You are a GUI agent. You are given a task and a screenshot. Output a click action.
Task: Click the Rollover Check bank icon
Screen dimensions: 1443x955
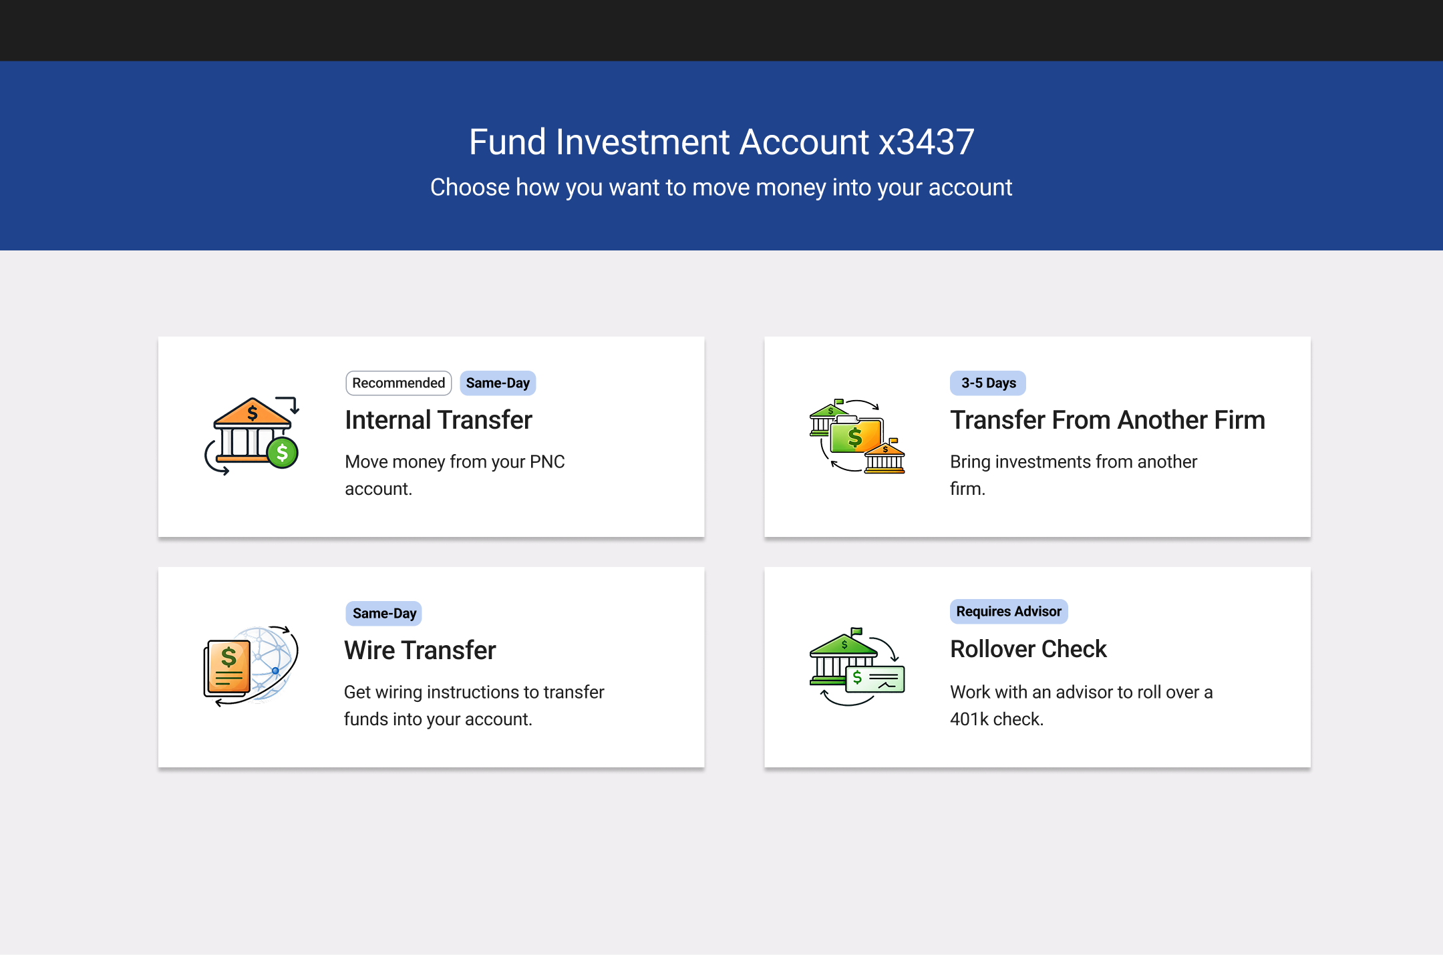(x=857, y=666)
